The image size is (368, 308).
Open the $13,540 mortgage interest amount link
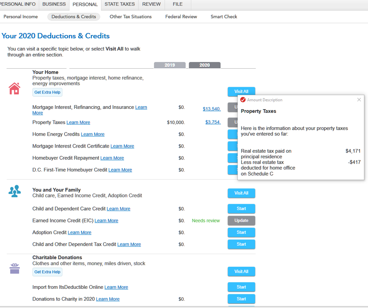tap(211, 109)
